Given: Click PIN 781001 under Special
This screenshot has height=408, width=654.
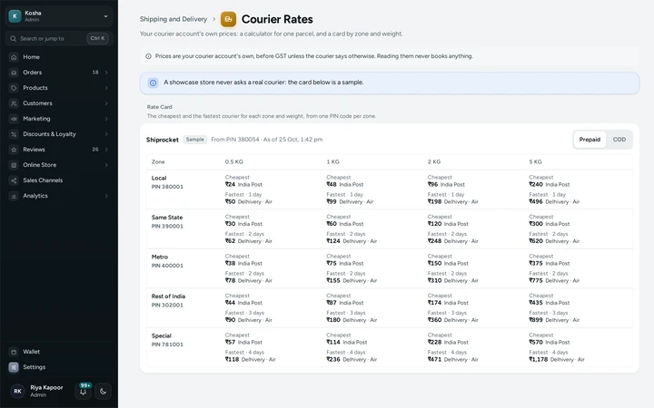Looking at the screenshot, I should pyautogui.click(x=167, y=345).
